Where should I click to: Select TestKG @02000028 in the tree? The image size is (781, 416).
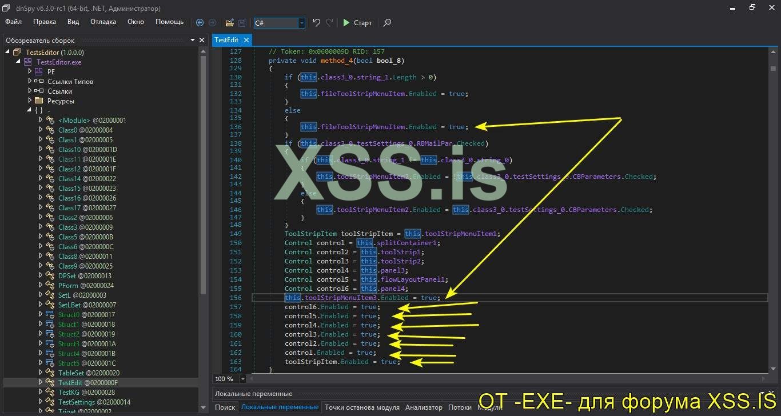point(86,393)
